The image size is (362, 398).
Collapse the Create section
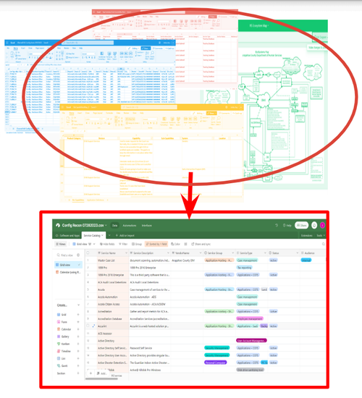[x=78, y=305]
